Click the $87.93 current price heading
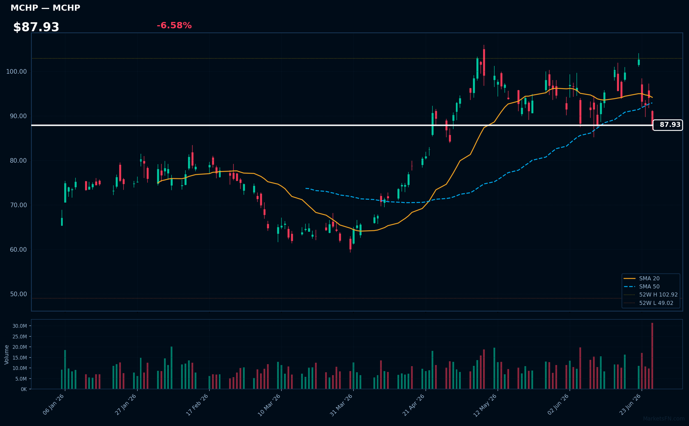Viewport: 689px width, 426px height. point(36,27)
